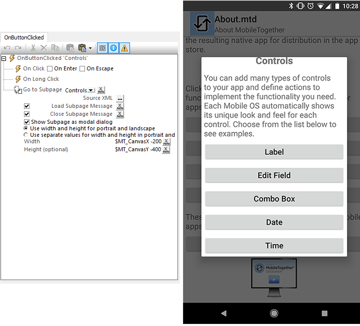Tap the Android back navigation button
The image size is (360, 326).
tap(223, 313)
